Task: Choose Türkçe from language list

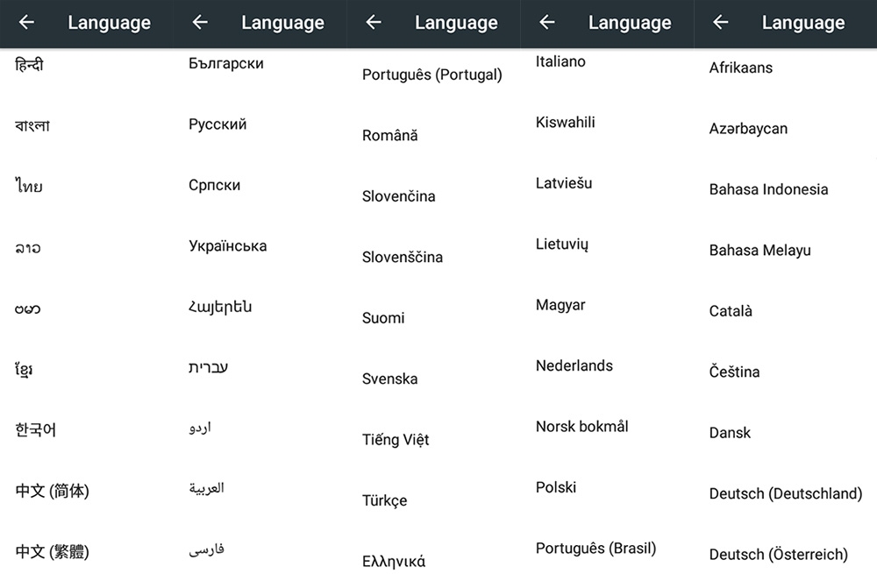Action: [384, 500]
